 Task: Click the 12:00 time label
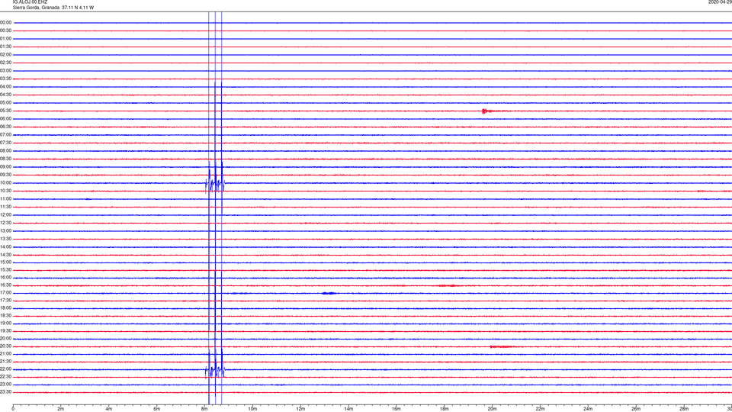(5, 215)
